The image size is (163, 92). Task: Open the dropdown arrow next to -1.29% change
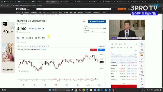[44, 29]
